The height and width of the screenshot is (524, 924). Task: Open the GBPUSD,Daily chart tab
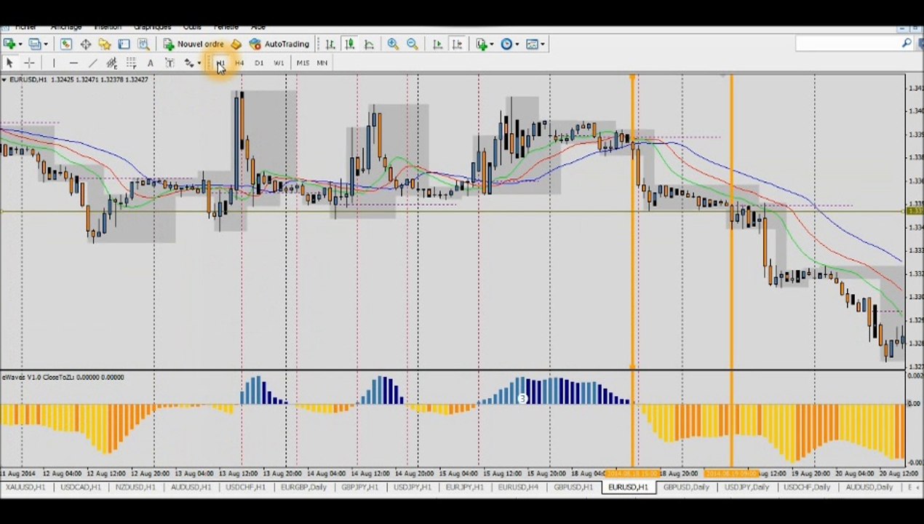tap(686, 488)
